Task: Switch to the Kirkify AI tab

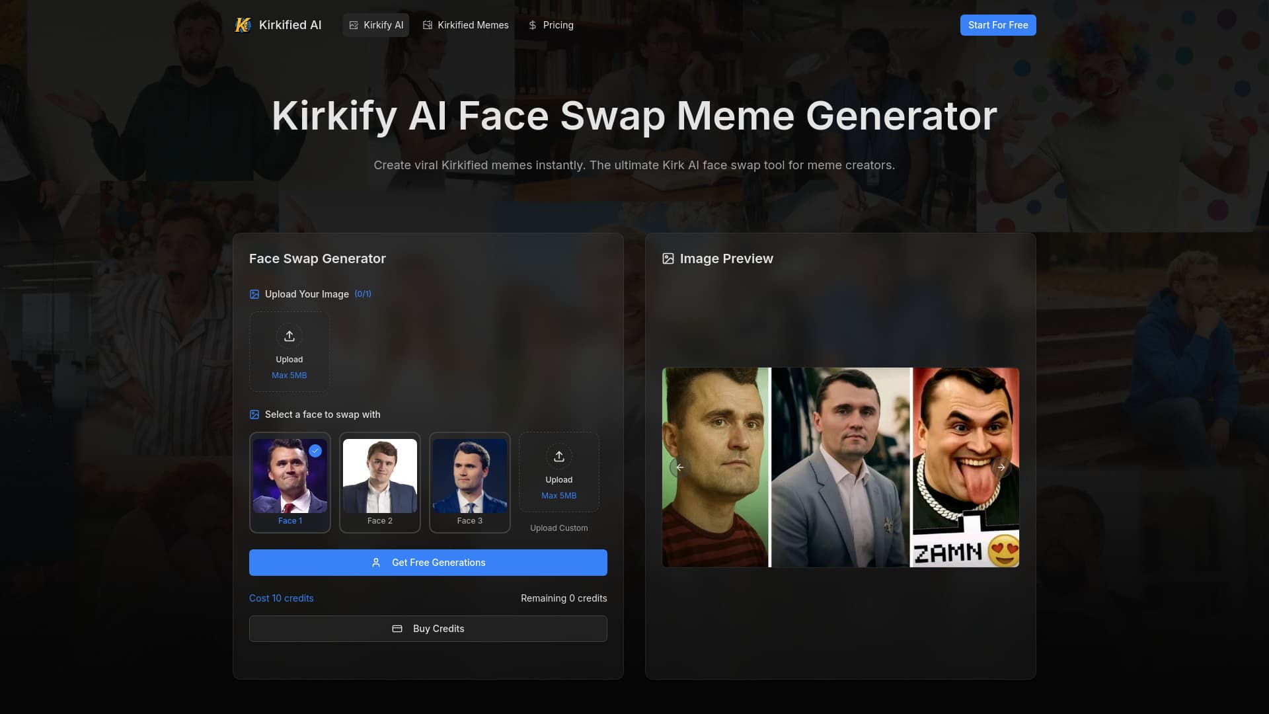Action: tap(375, 24)
